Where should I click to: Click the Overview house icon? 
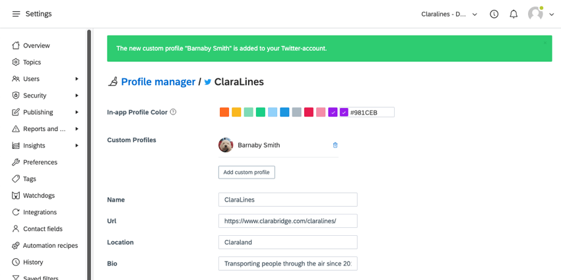tap(15, 45)
